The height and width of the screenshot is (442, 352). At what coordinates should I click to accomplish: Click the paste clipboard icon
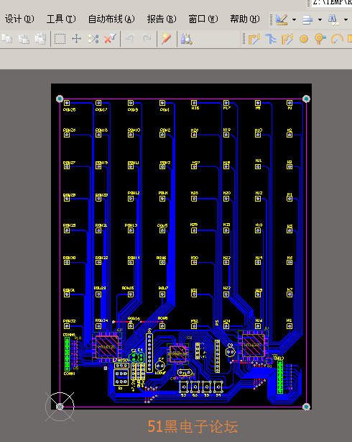pyautogui.click(x=24, y=39)
